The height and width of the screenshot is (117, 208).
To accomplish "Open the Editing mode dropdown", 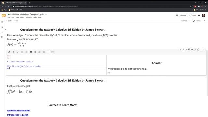I will 197,21.
